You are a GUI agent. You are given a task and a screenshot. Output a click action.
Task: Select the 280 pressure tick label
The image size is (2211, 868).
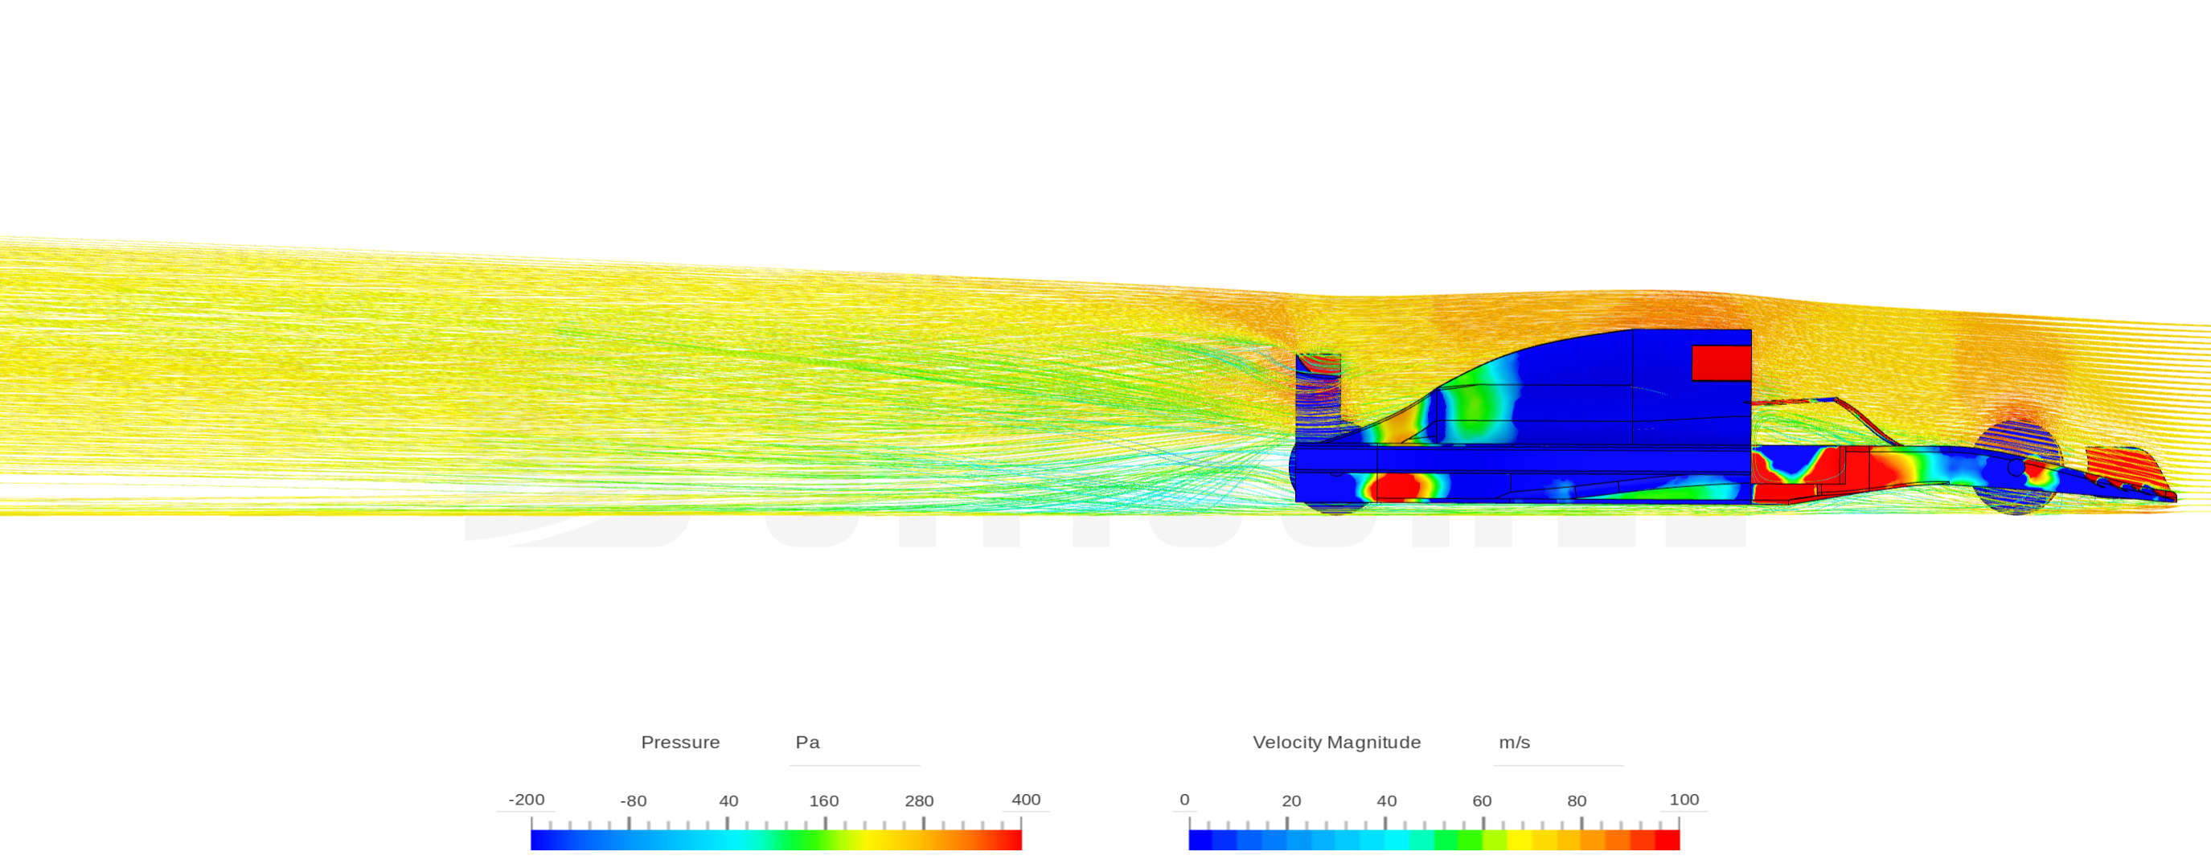919,801
